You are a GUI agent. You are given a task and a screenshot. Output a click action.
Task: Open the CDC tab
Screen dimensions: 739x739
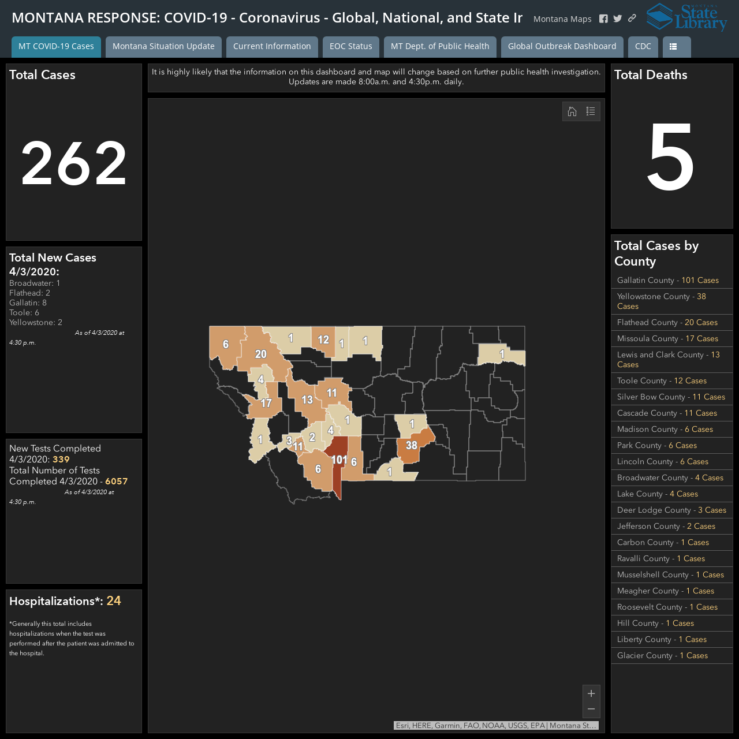click(643, 47)
